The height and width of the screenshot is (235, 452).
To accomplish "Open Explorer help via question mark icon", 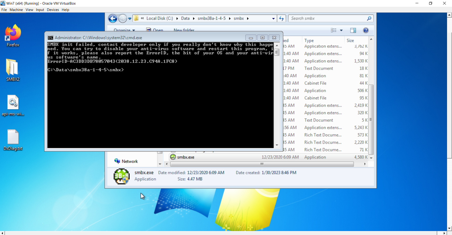I will 366,30.
